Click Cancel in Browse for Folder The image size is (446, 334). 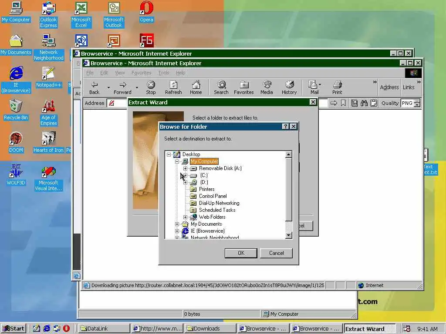[x=276, y=253]
